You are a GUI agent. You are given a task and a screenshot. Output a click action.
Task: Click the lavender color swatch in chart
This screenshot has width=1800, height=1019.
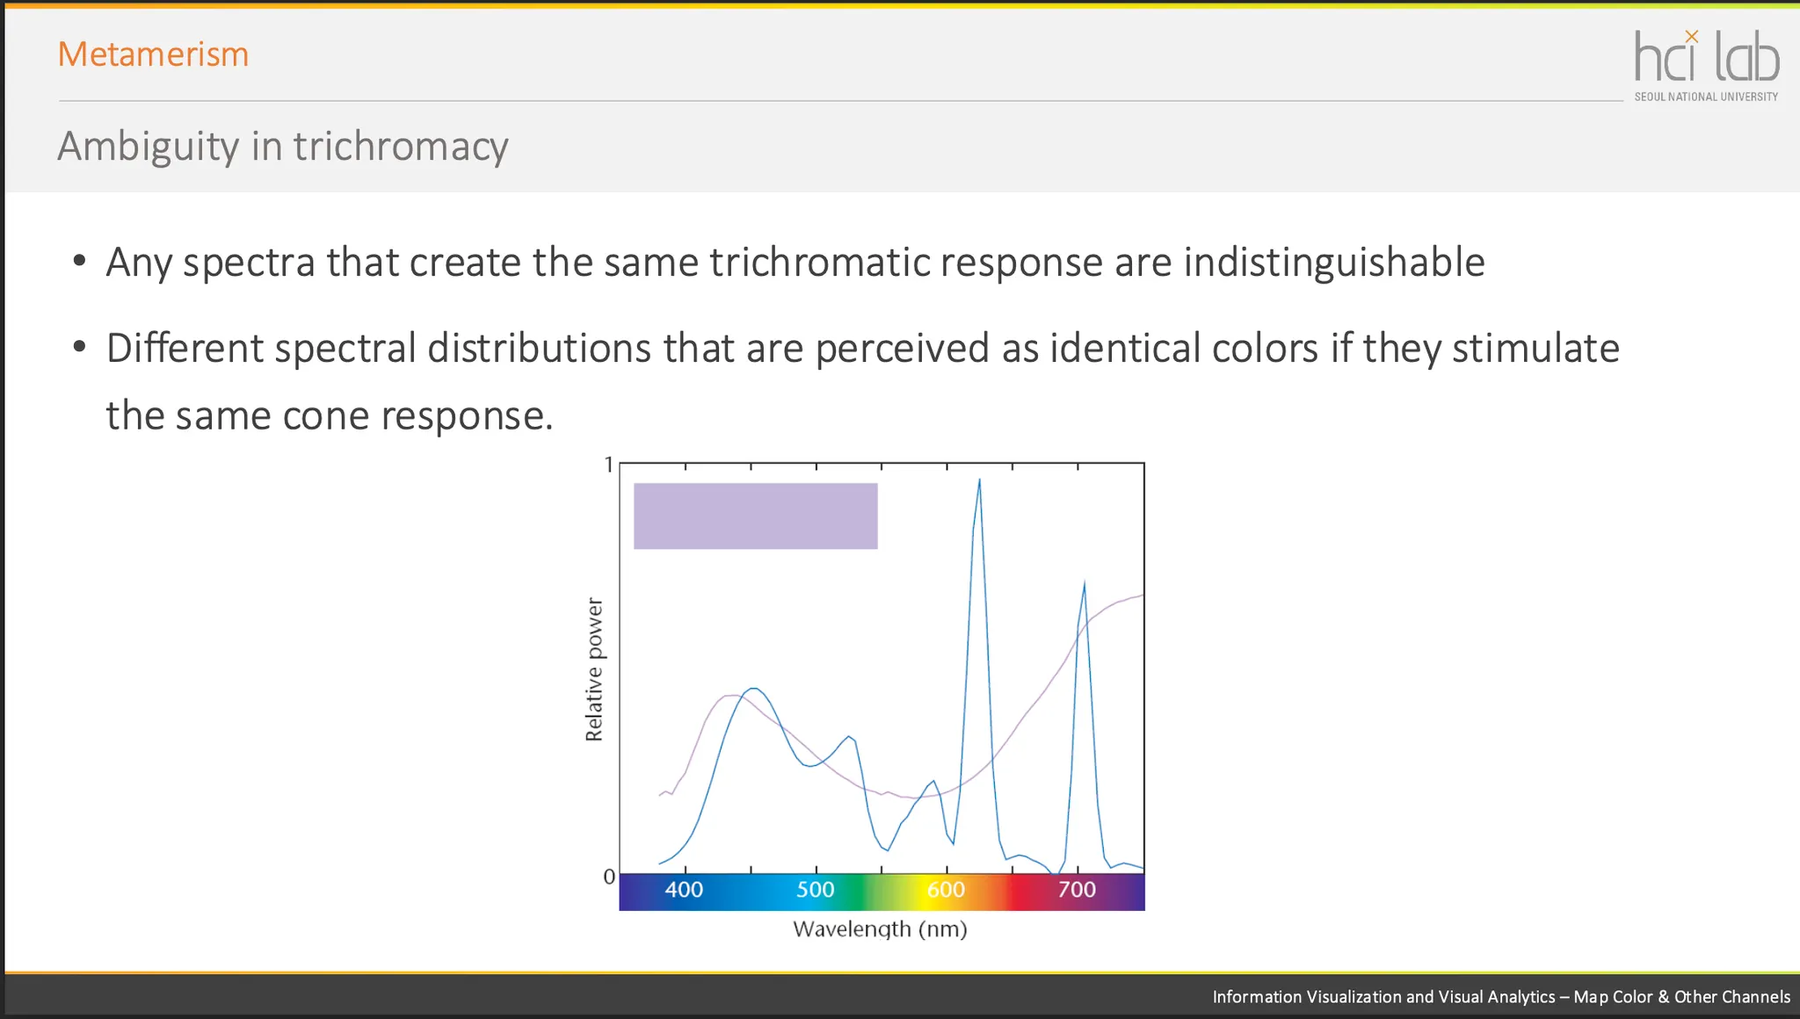point(755,517)
